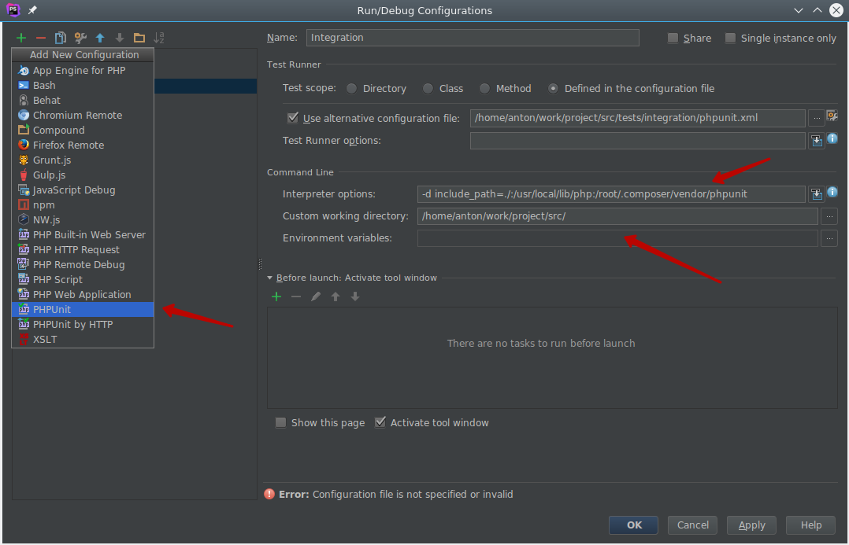Screen dimensions: 849x545
Task: Click the phpunit settings icon beside the config file
Action: (x=832, y=116)
